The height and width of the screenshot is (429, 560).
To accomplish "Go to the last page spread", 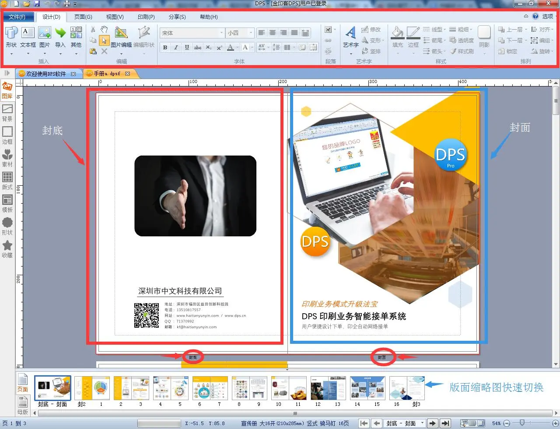I will pos(445,423).
